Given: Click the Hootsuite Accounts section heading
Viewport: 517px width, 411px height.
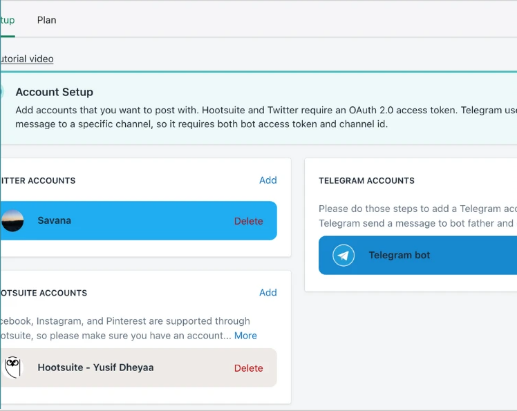Looking at the screenshot, I should coord(44,293).
